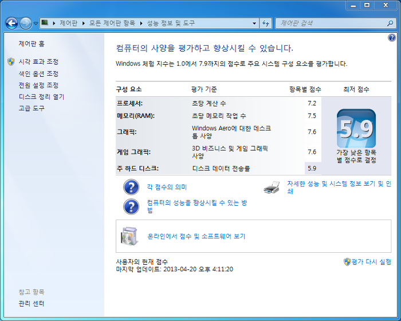Click the 5.9 base score badge
This screenshot has height=321, width=401.
356,128
